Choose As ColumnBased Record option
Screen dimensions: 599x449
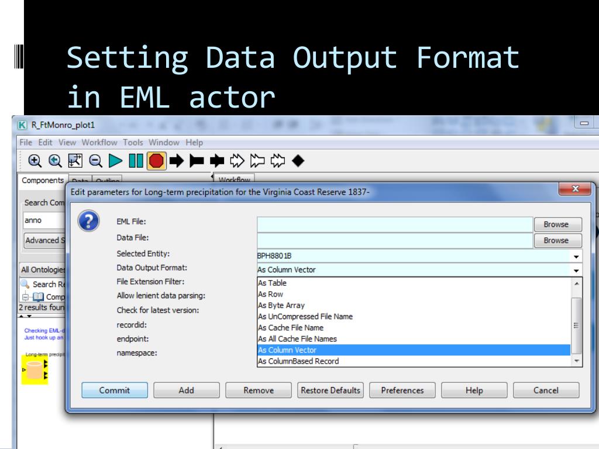pos(414,361)
